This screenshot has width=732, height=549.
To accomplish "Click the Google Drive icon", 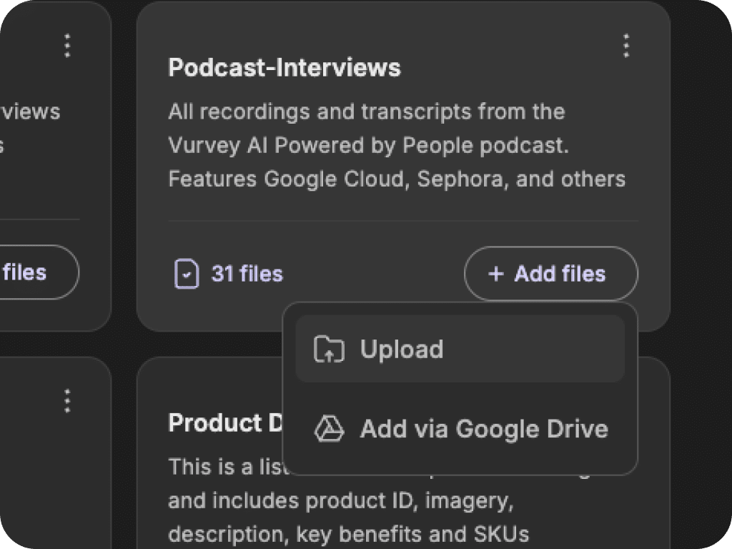I will pos(329,429).
